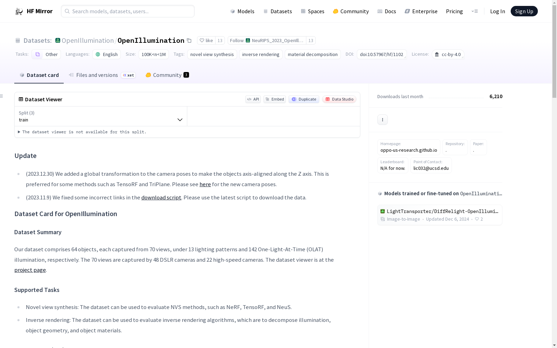Open the Datasets menu item
The height and width of the screenshot is (348, 557).
(277, 11)
